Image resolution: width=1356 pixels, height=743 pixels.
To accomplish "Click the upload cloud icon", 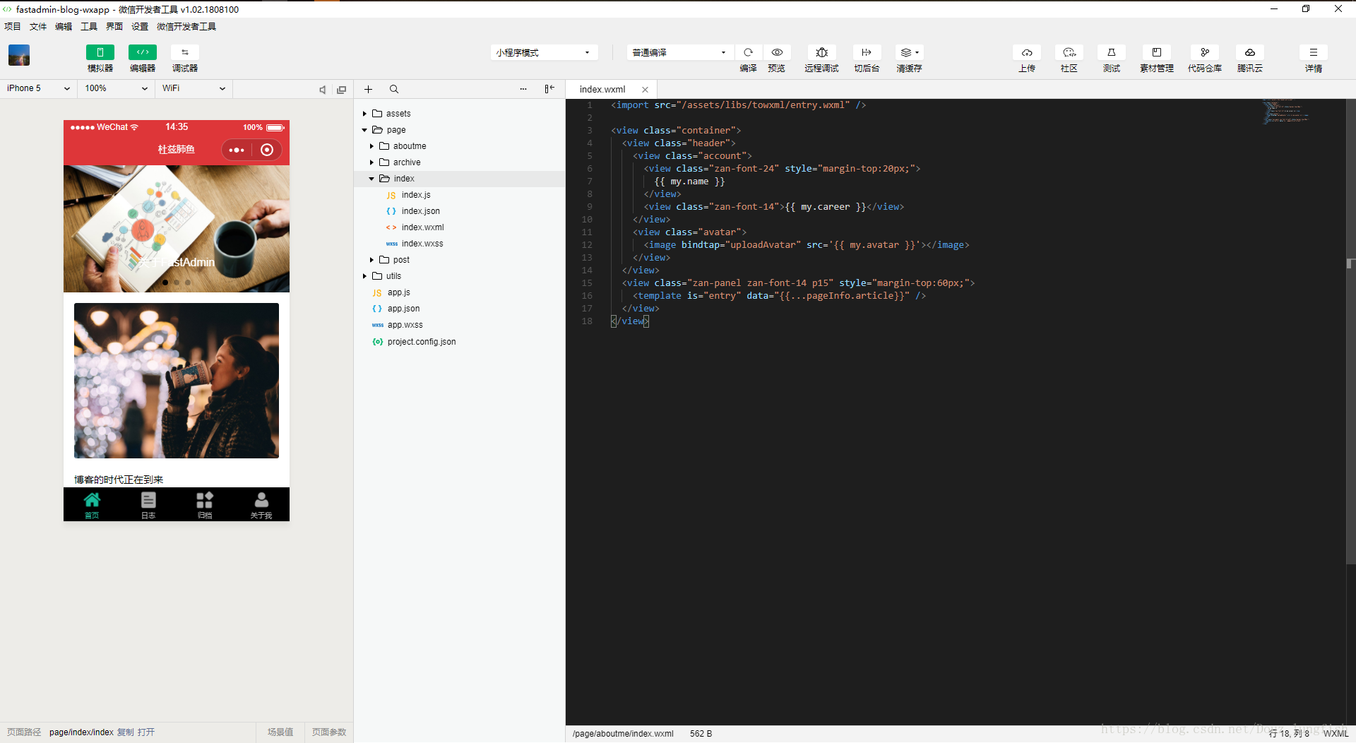I will 1027,52.
